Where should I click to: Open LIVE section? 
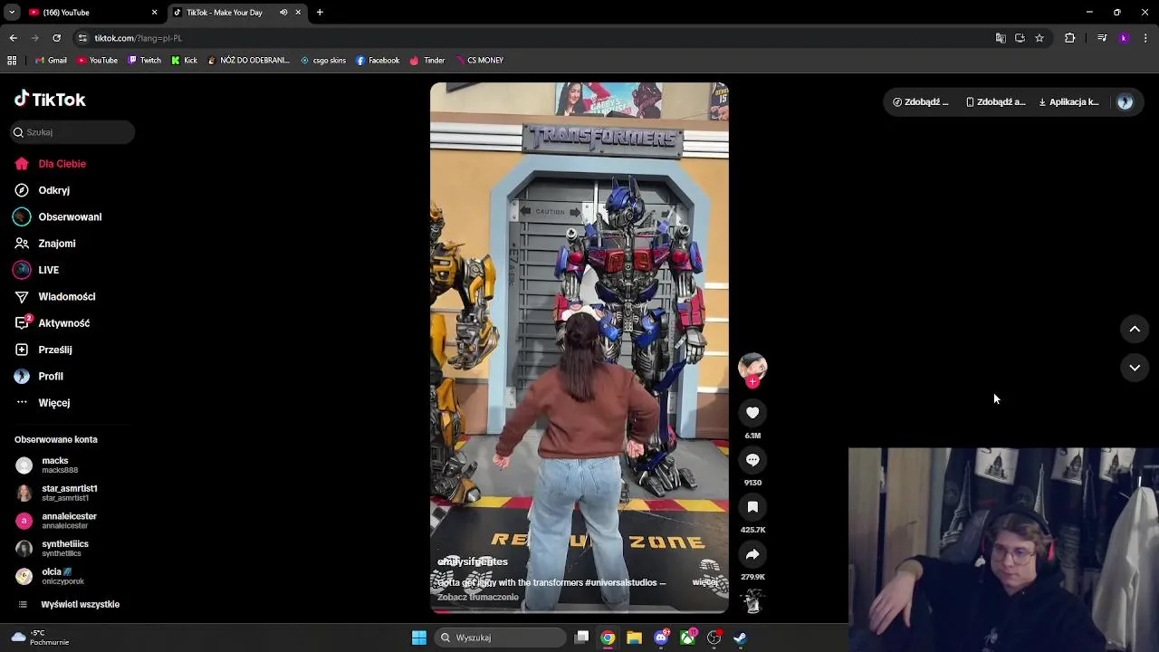coord(37,270)
